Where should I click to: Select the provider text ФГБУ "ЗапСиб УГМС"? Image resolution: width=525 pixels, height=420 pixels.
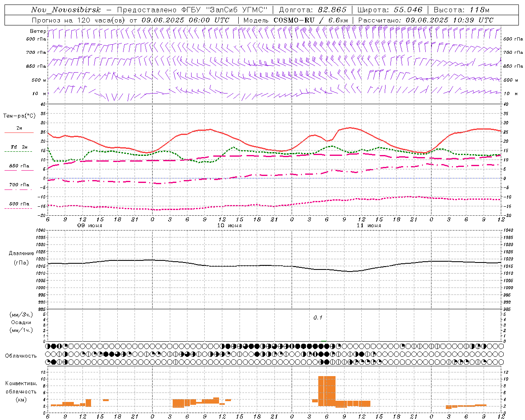point(225,10)
